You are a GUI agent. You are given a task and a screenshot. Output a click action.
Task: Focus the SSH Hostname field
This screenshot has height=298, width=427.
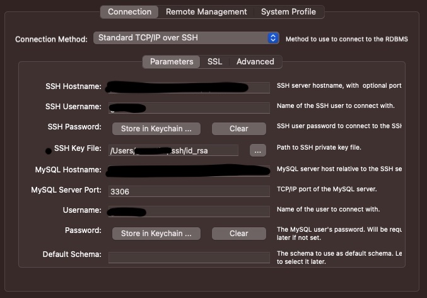[x=189, y=87]
